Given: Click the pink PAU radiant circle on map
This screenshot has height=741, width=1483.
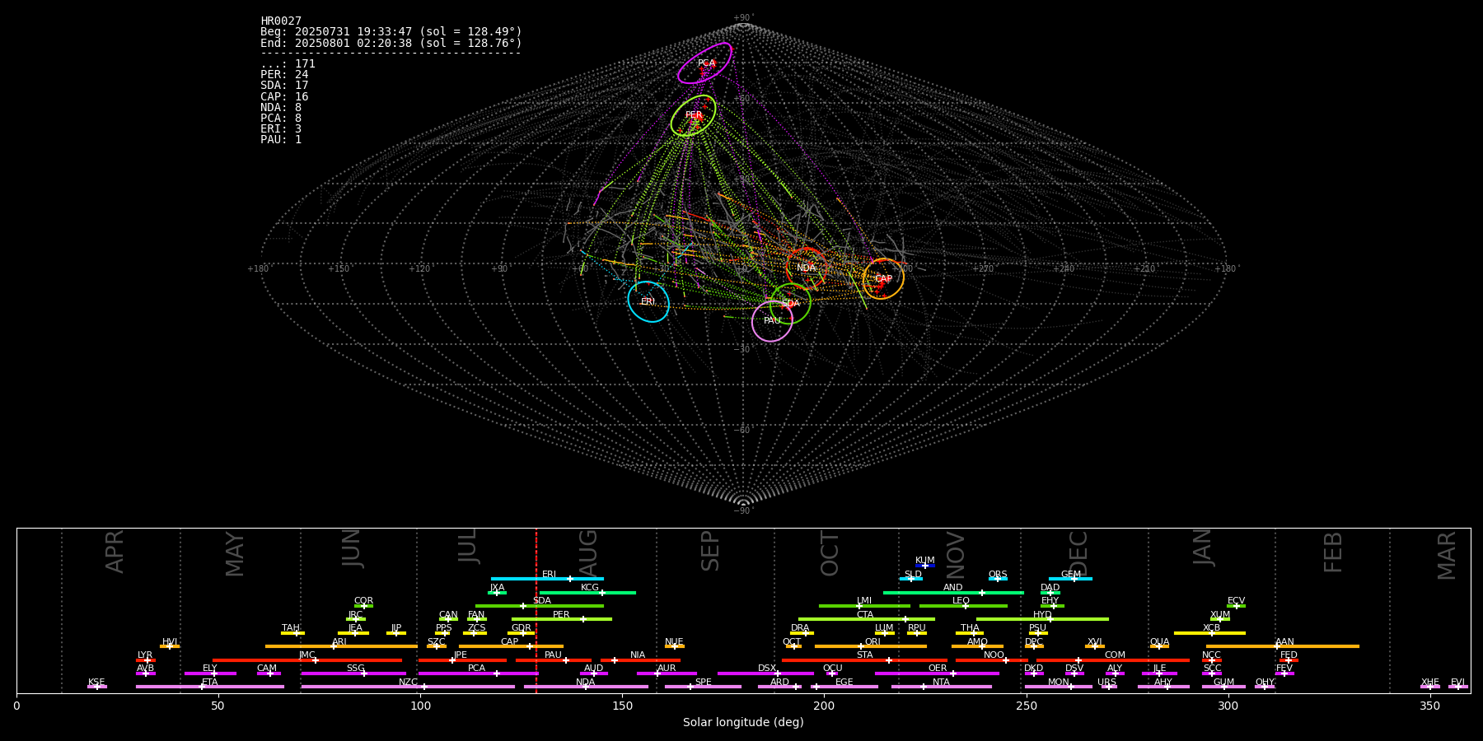Looking at the screenshot, I should point(772,321).
